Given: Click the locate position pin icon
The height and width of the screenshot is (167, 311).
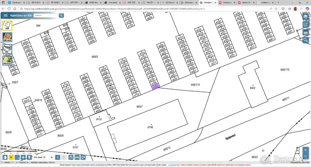Looking at the screenshot, I should tap(29, 157).
